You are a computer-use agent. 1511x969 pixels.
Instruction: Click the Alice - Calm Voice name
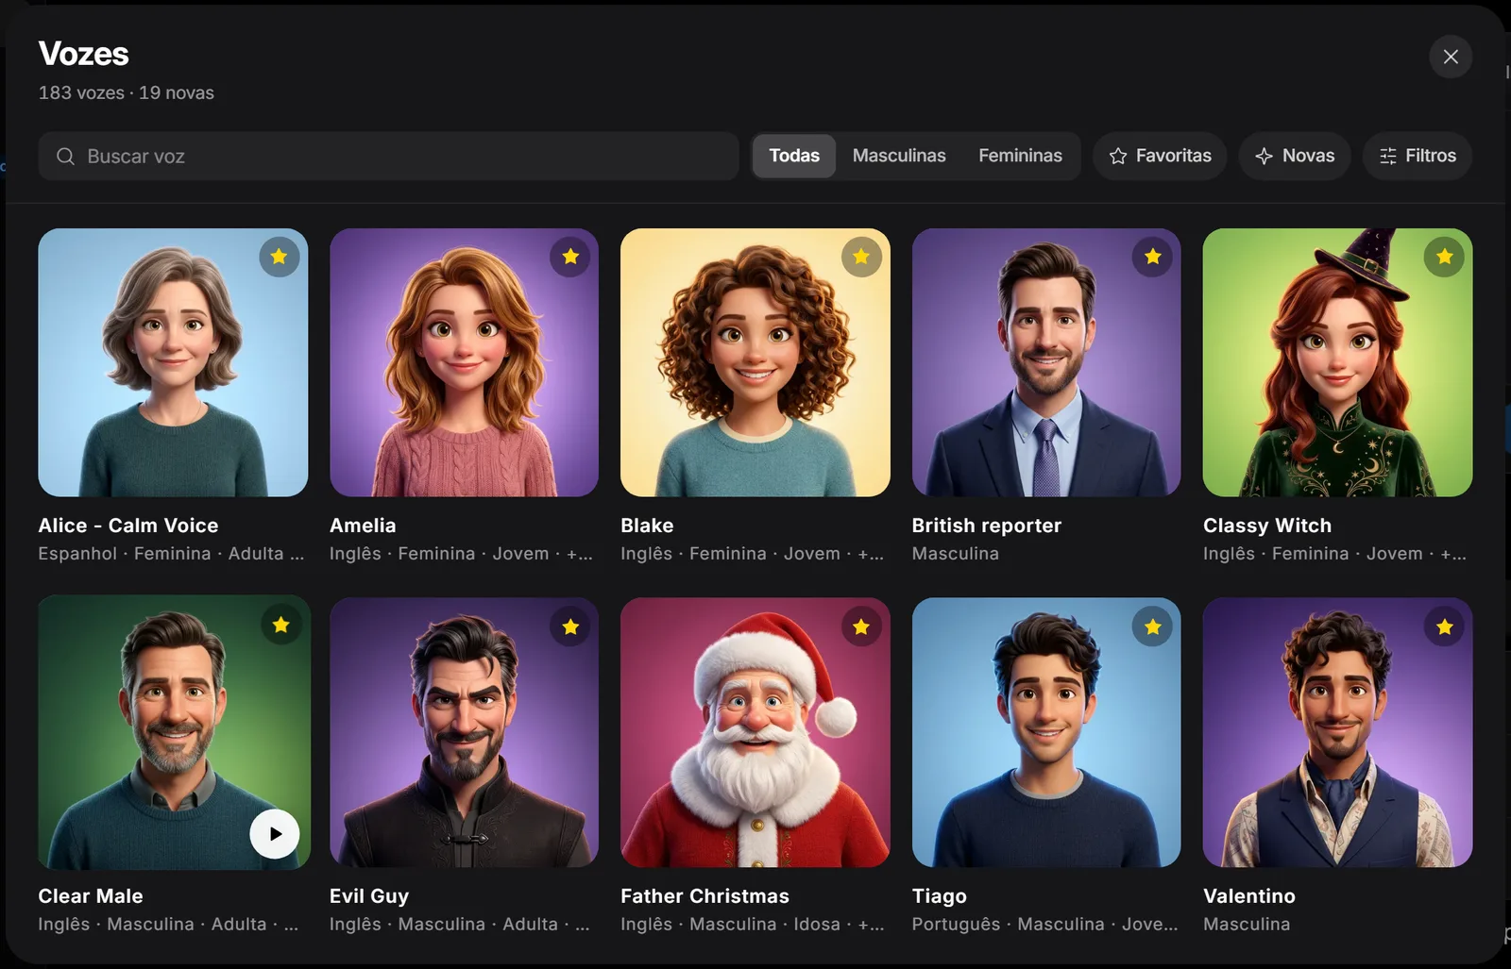[128, 526]
